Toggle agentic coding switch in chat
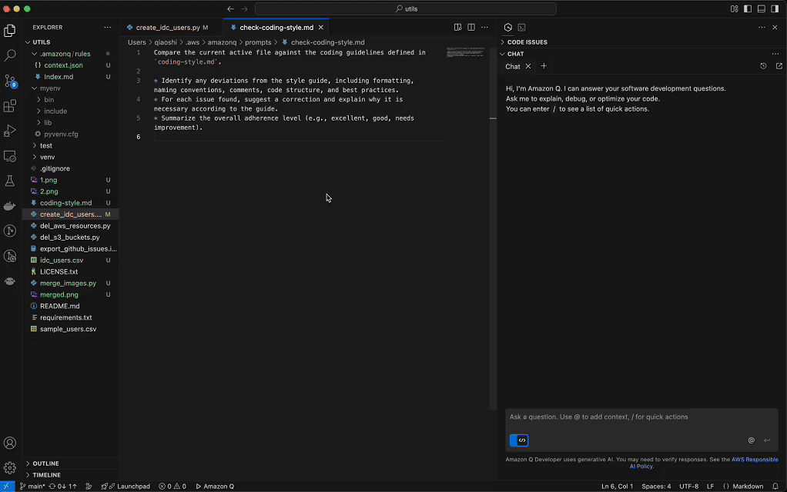This screenshot has height=492, width=787. click(x=519, y=440)
